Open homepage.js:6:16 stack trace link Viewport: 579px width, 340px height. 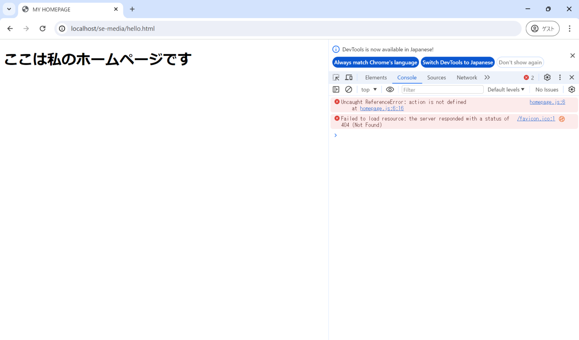tap(382, 109)
